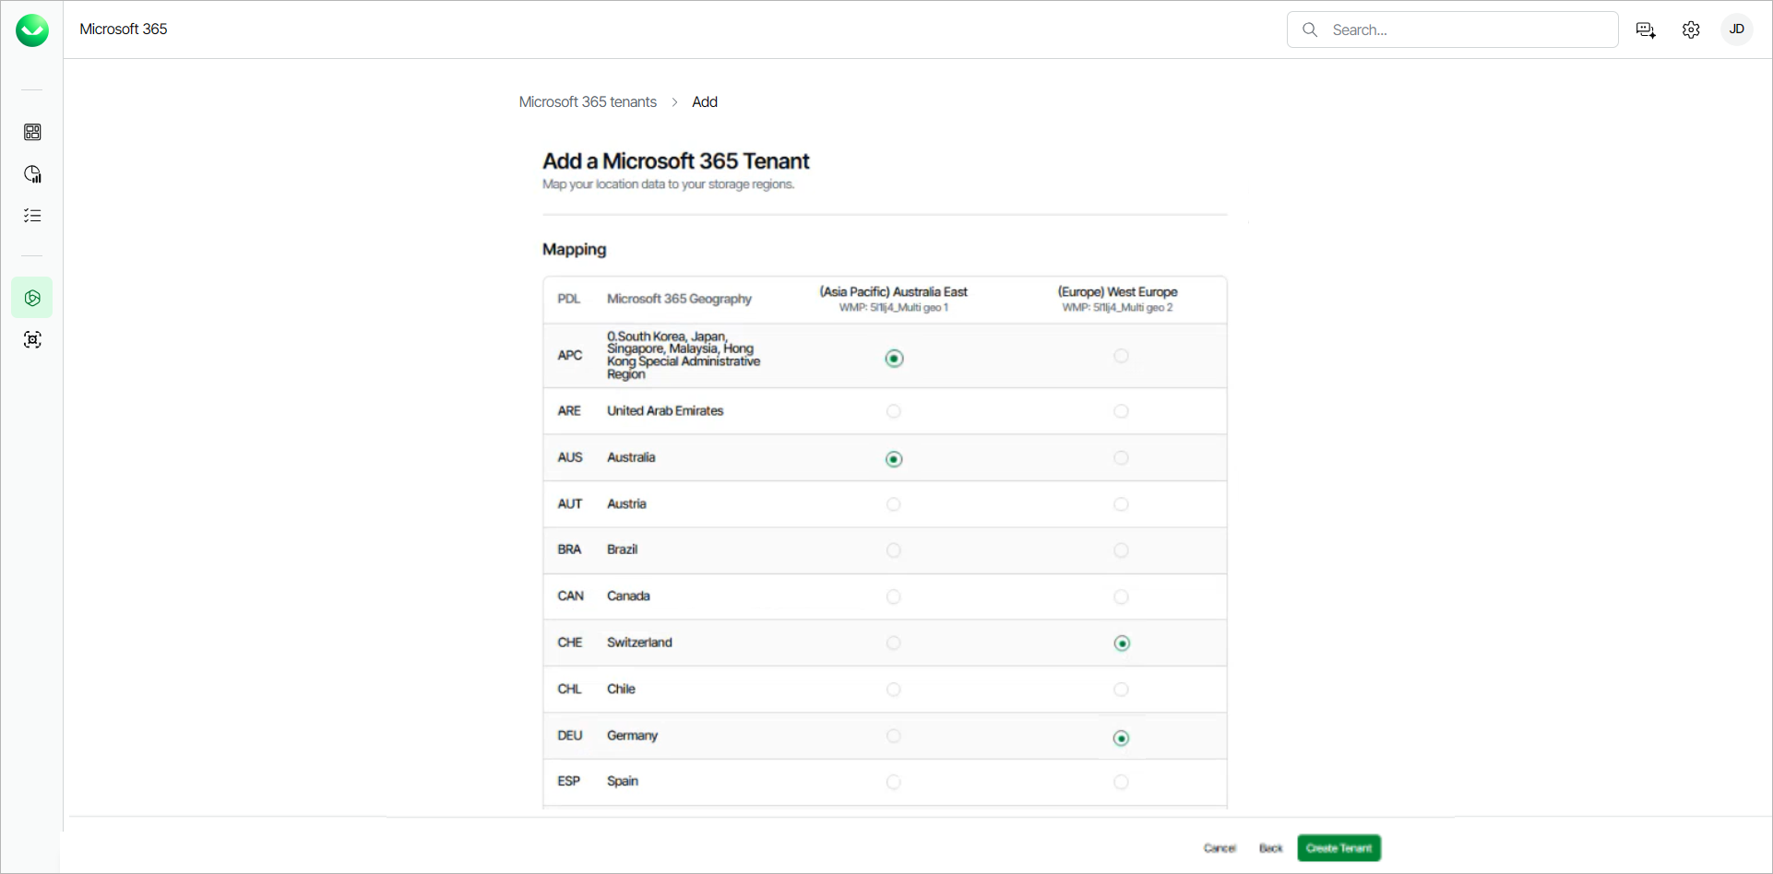Select Australia East for Brazil
Screen dimensions: 1773x874
893,550
